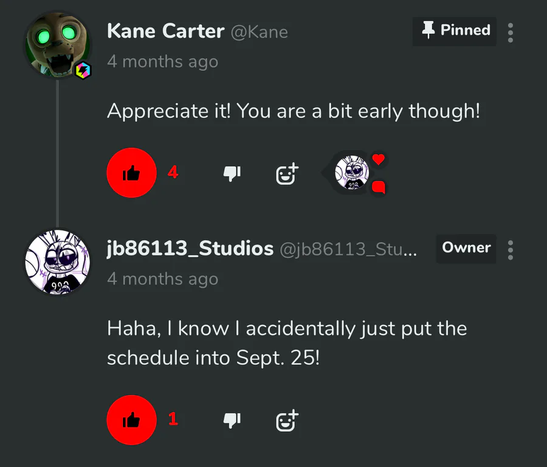Click the jb86113_Studios display name

pyautogui.click(x=190, y=249)
